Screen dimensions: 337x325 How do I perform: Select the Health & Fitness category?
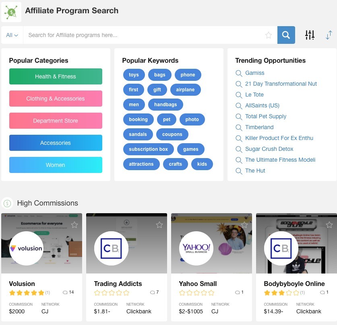[x=56, y=76]
